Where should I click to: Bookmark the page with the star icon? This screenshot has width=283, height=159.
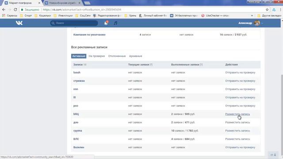point(267,10)
